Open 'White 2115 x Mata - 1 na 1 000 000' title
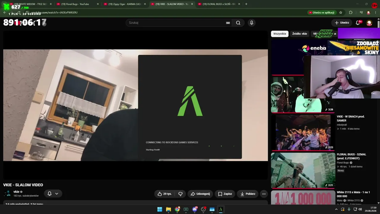Image resolution: width=380 pixels, height=214 pixels. (x=353, y=194)
